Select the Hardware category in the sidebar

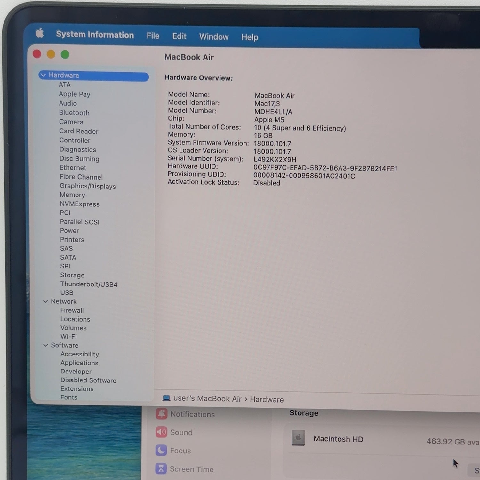(94, 76)
